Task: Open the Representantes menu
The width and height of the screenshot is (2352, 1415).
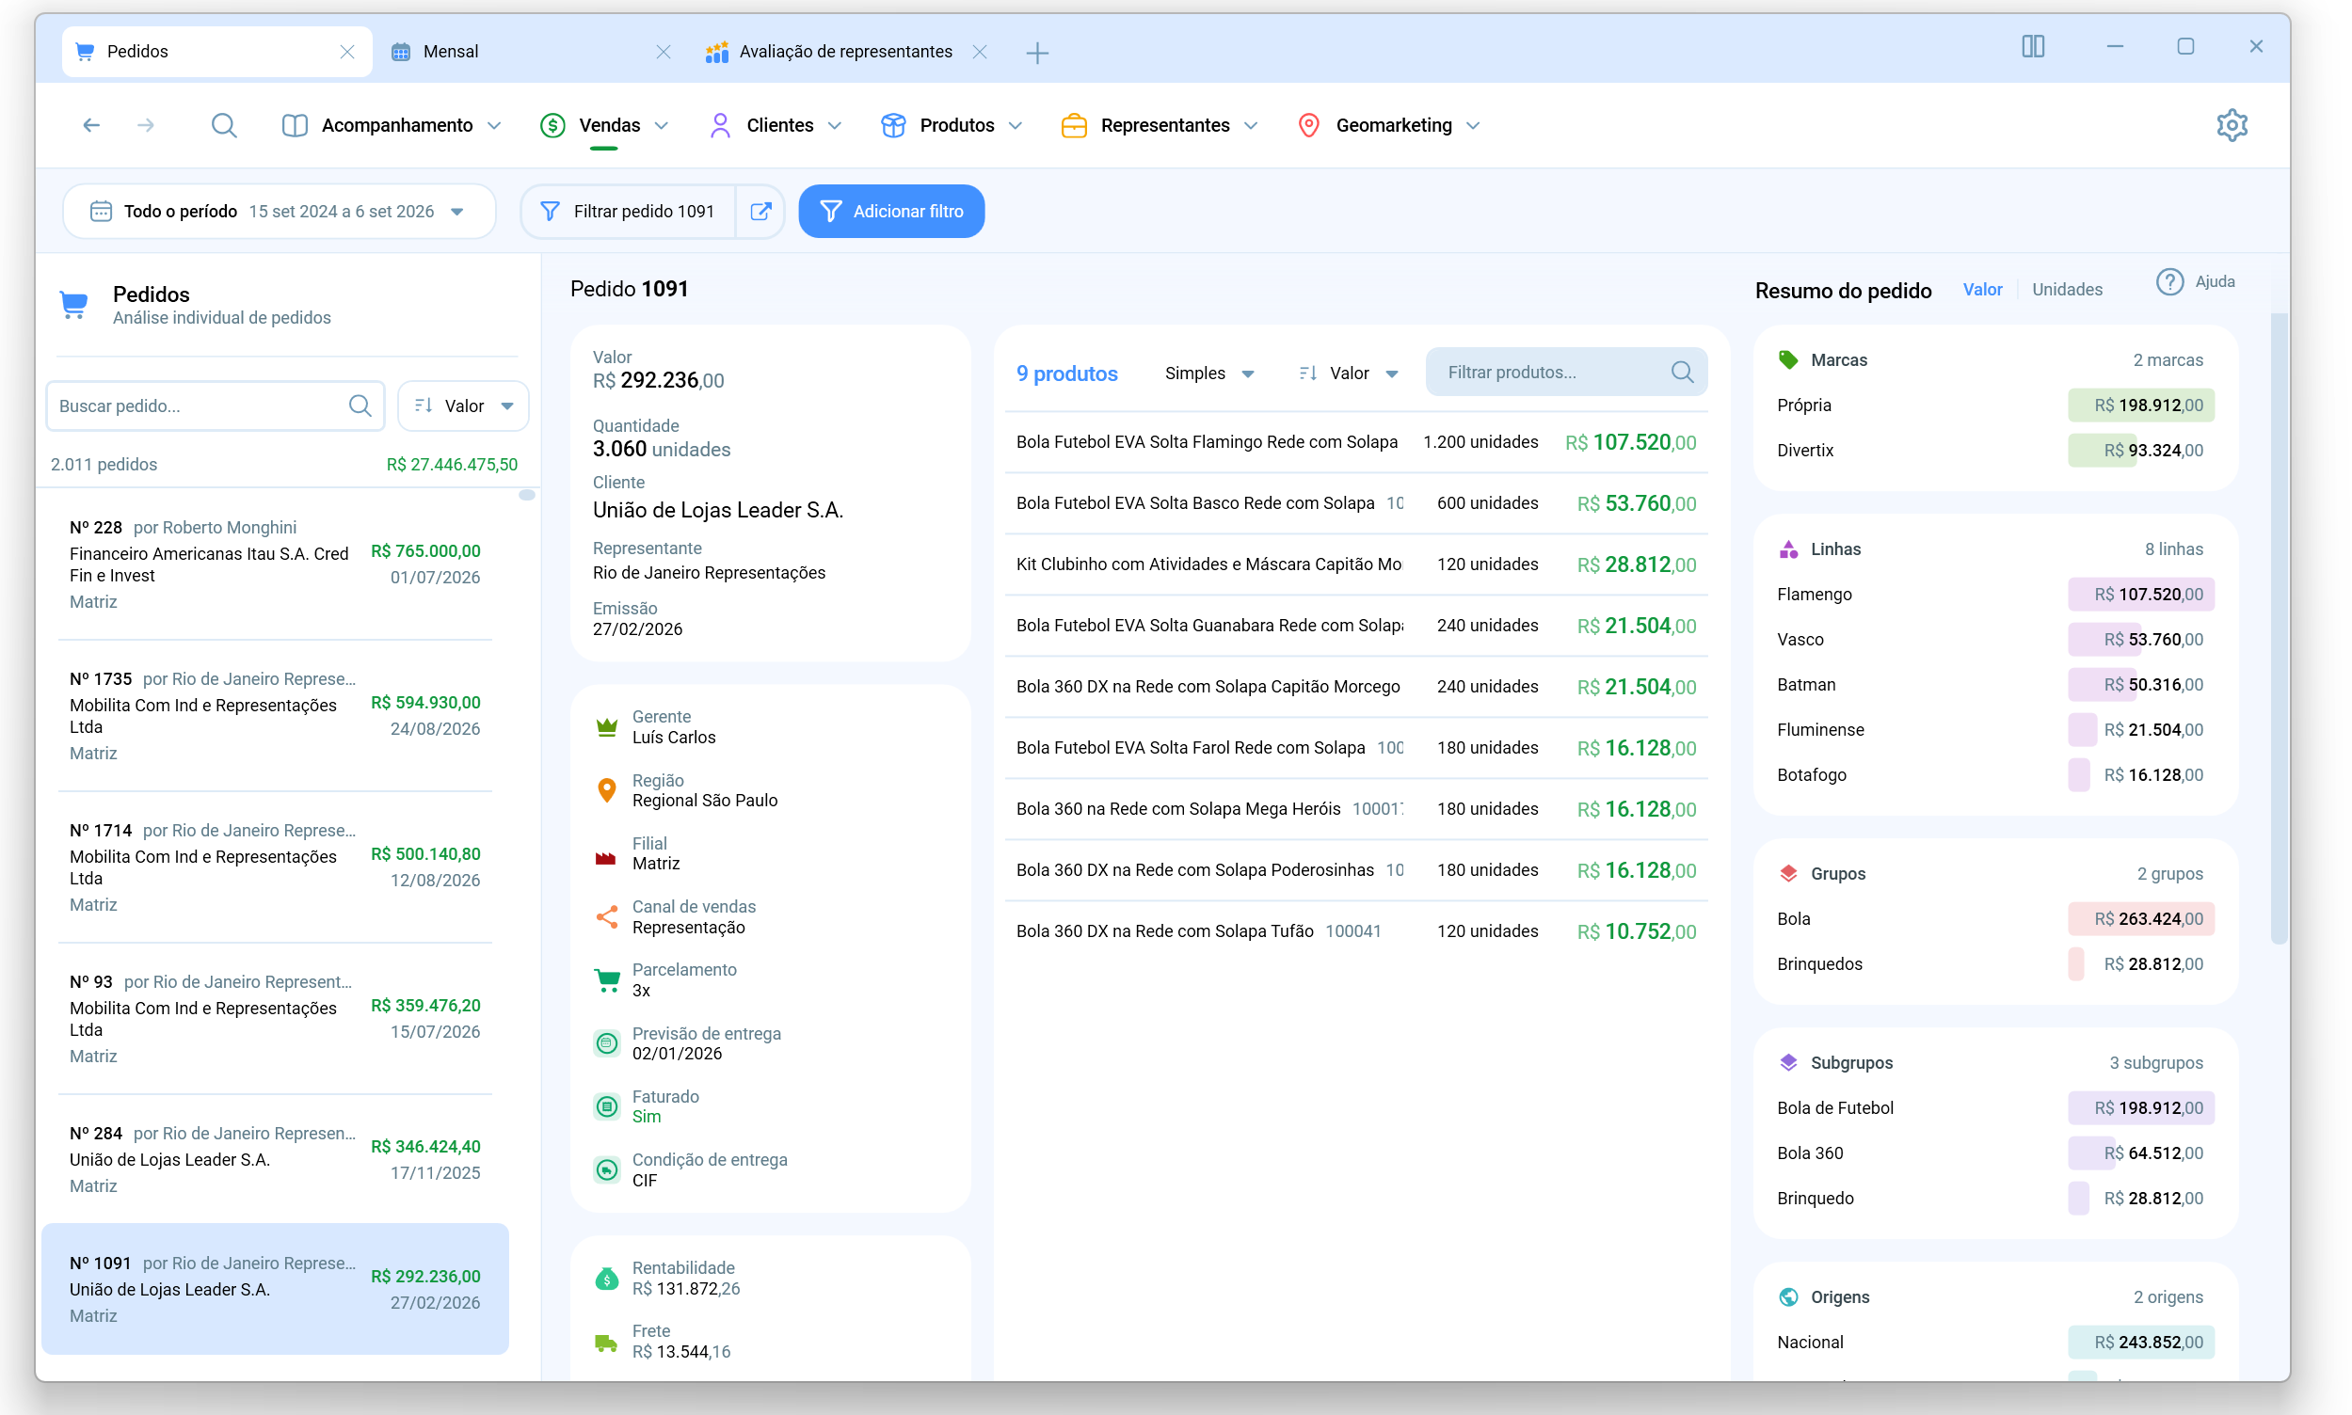Action: pyautogui.click(x=1159, y=125)
